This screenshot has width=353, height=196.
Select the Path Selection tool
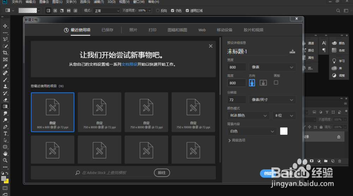coord(5,140)
